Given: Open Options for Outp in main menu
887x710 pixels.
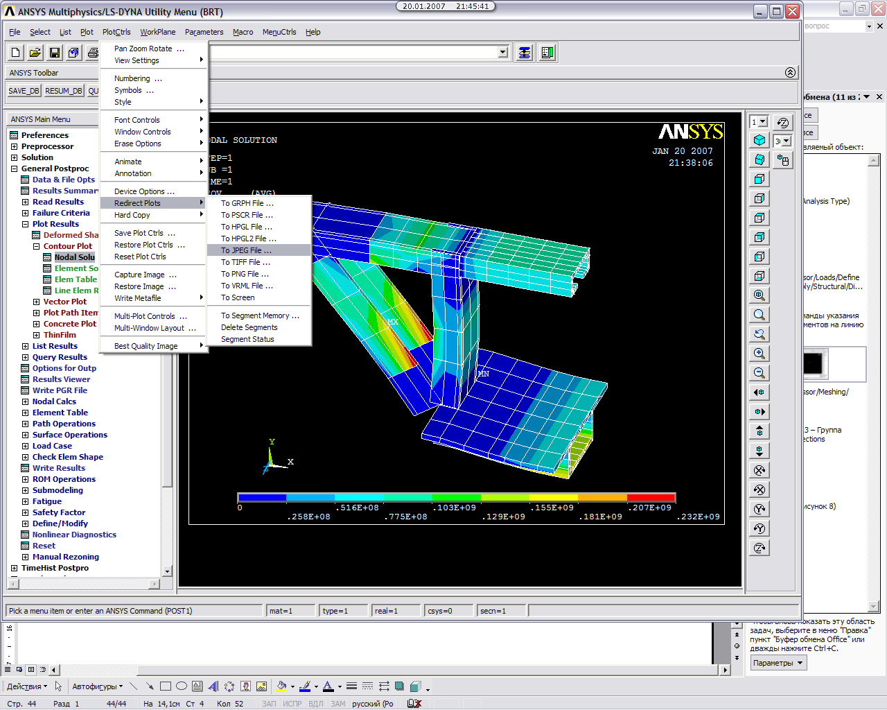Looking at the screenshot, I should pos(64,368).
